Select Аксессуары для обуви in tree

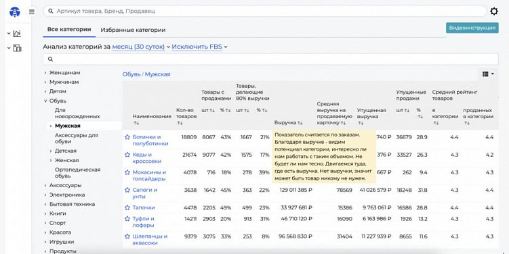click(77, 138)
